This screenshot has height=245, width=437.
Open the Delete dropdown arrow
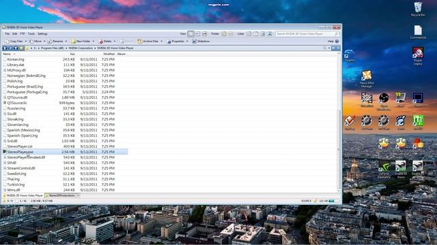pyautogui.click(x=114, y=41)
